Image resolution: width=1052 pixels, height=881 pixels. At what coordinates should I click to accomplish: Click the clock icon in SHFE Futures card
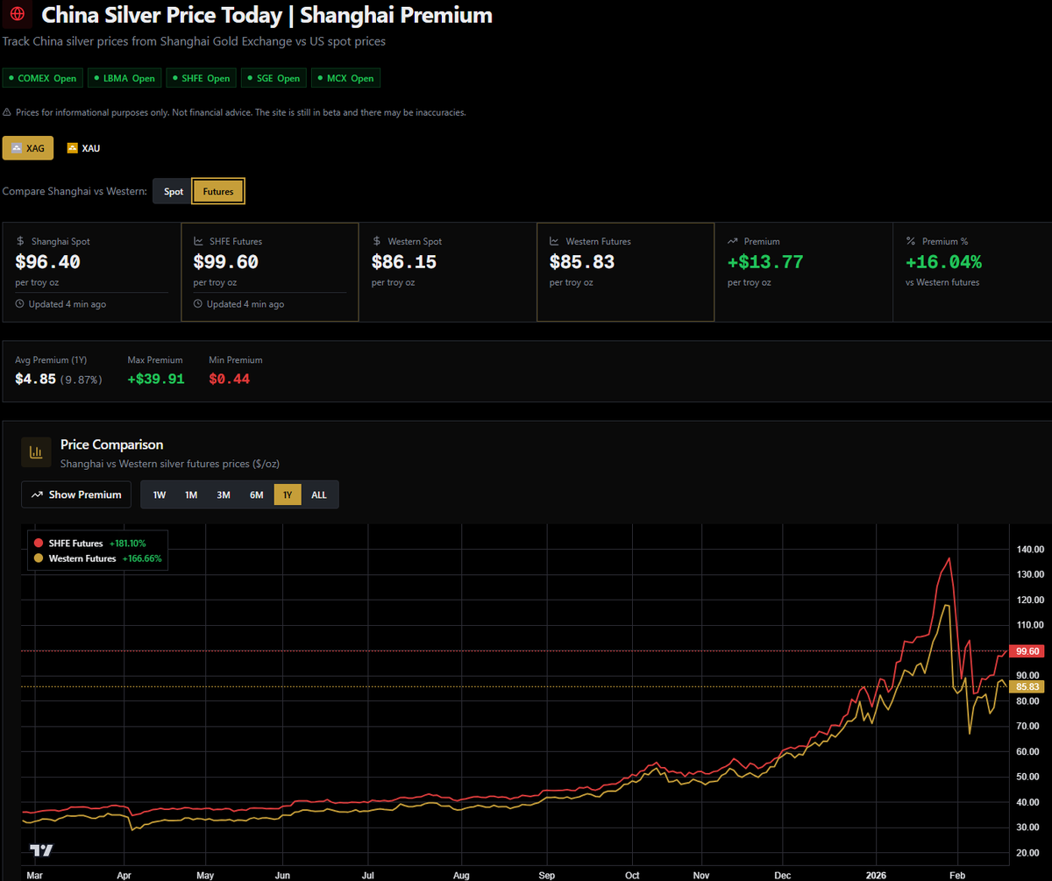(198, 304)
